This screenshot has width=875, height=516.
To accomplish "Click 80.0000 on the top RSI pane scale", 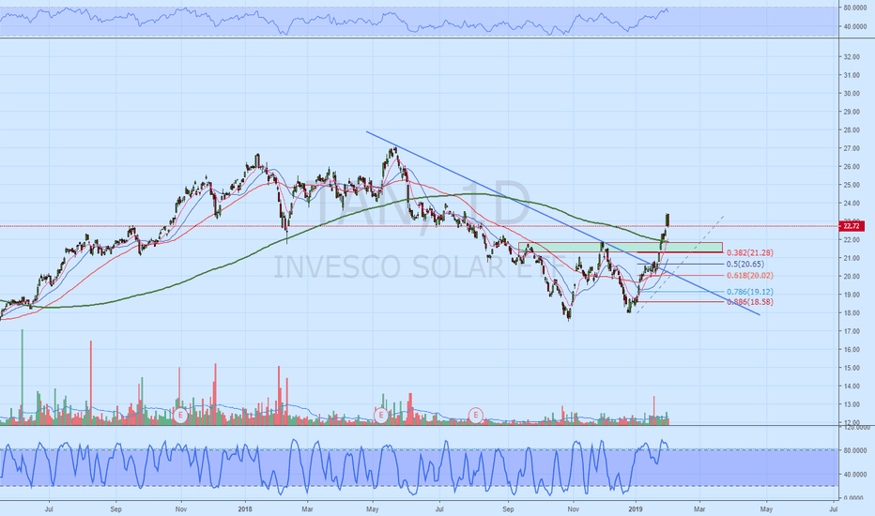I will pyautogui.click(x=855, y=8).
